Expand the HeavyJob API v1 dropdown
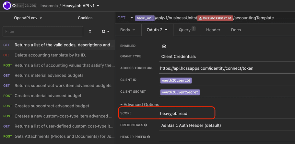The width and height of the screenshot is (295, 144). (x=81, y=6)
